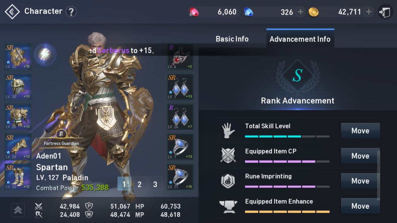Add gold coins with plus button

click(x=369, y=12)
